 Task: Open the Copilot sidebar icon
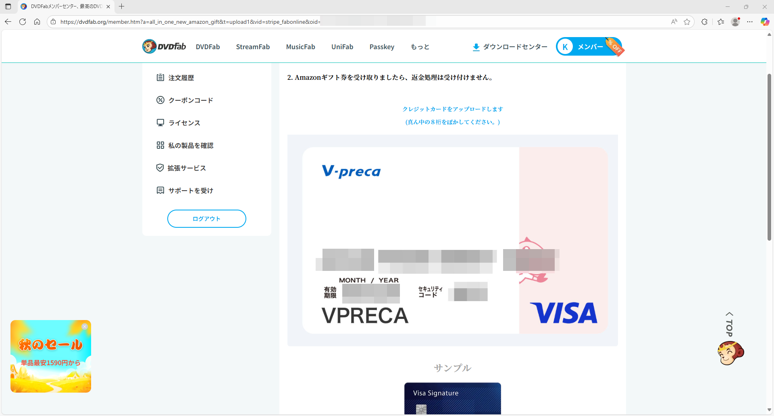764,22
